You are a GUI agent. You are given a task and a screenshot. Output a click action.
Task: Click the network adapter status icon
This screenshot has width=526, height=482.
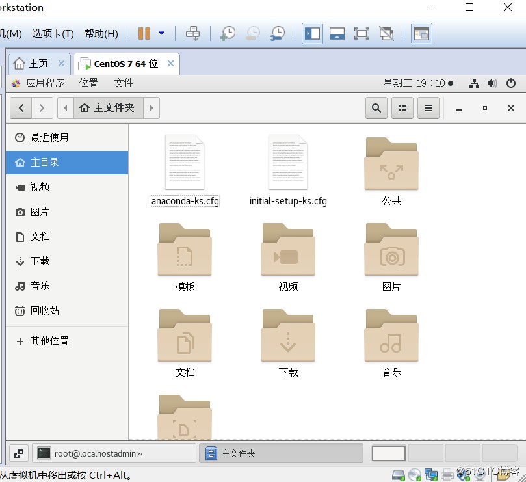430,475
